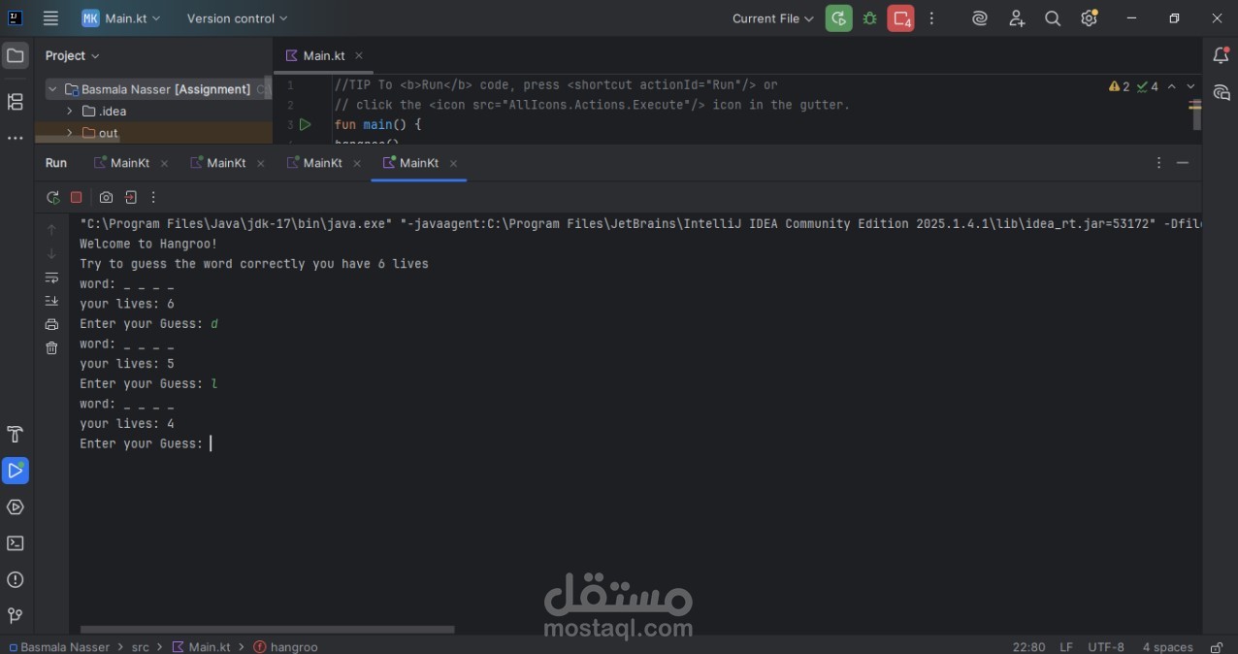Clear console with trash icon

[52, 347]
